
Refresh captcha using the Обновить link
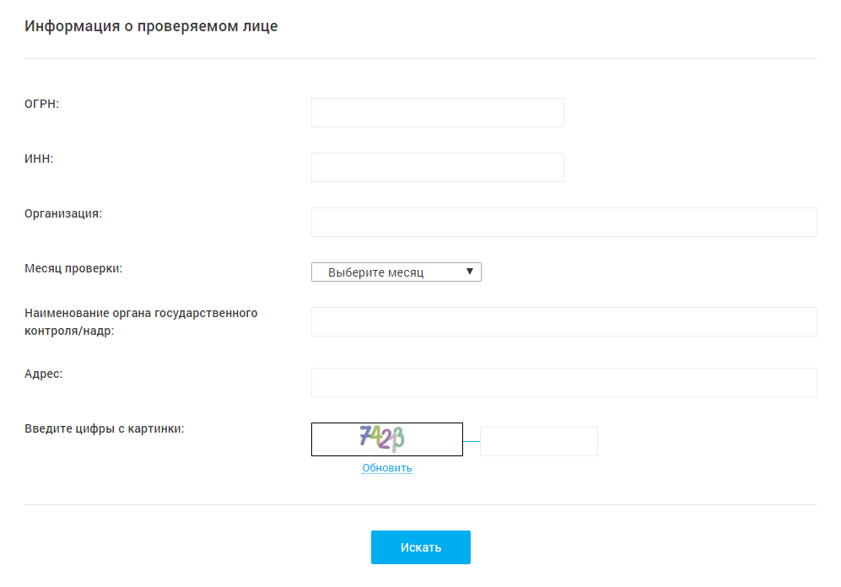386,468
